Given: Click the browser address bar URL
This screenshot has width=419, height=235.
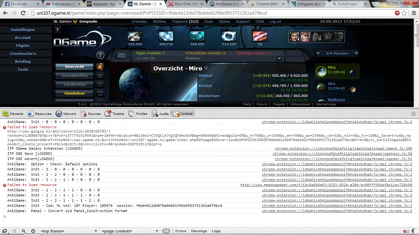Looking at the screenshot, I should [152, 13].
